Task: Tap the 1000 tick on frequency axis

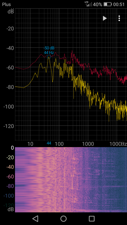Action: click(88, 144)
